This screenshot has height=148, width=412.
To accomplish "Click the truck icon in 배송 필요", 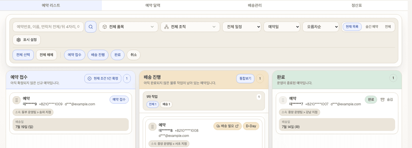I will pyautogui.click(x=218, y=126).
